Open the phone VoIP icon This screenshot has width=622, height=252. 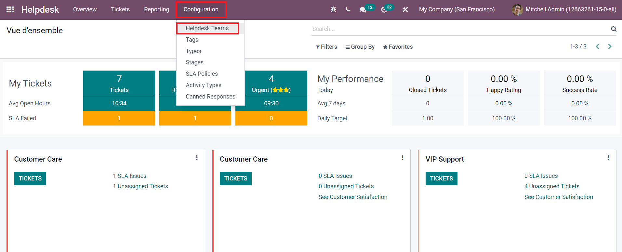[348, 9]
